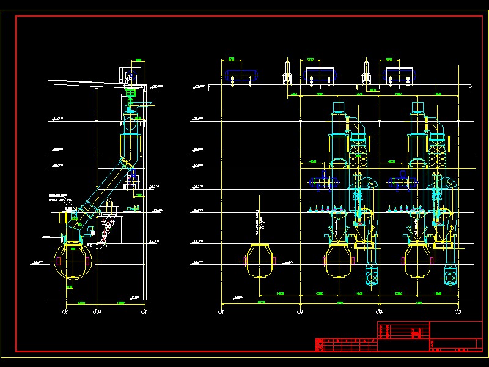
Task: Select the large empty title cell of title block
Action: (456, 330)
